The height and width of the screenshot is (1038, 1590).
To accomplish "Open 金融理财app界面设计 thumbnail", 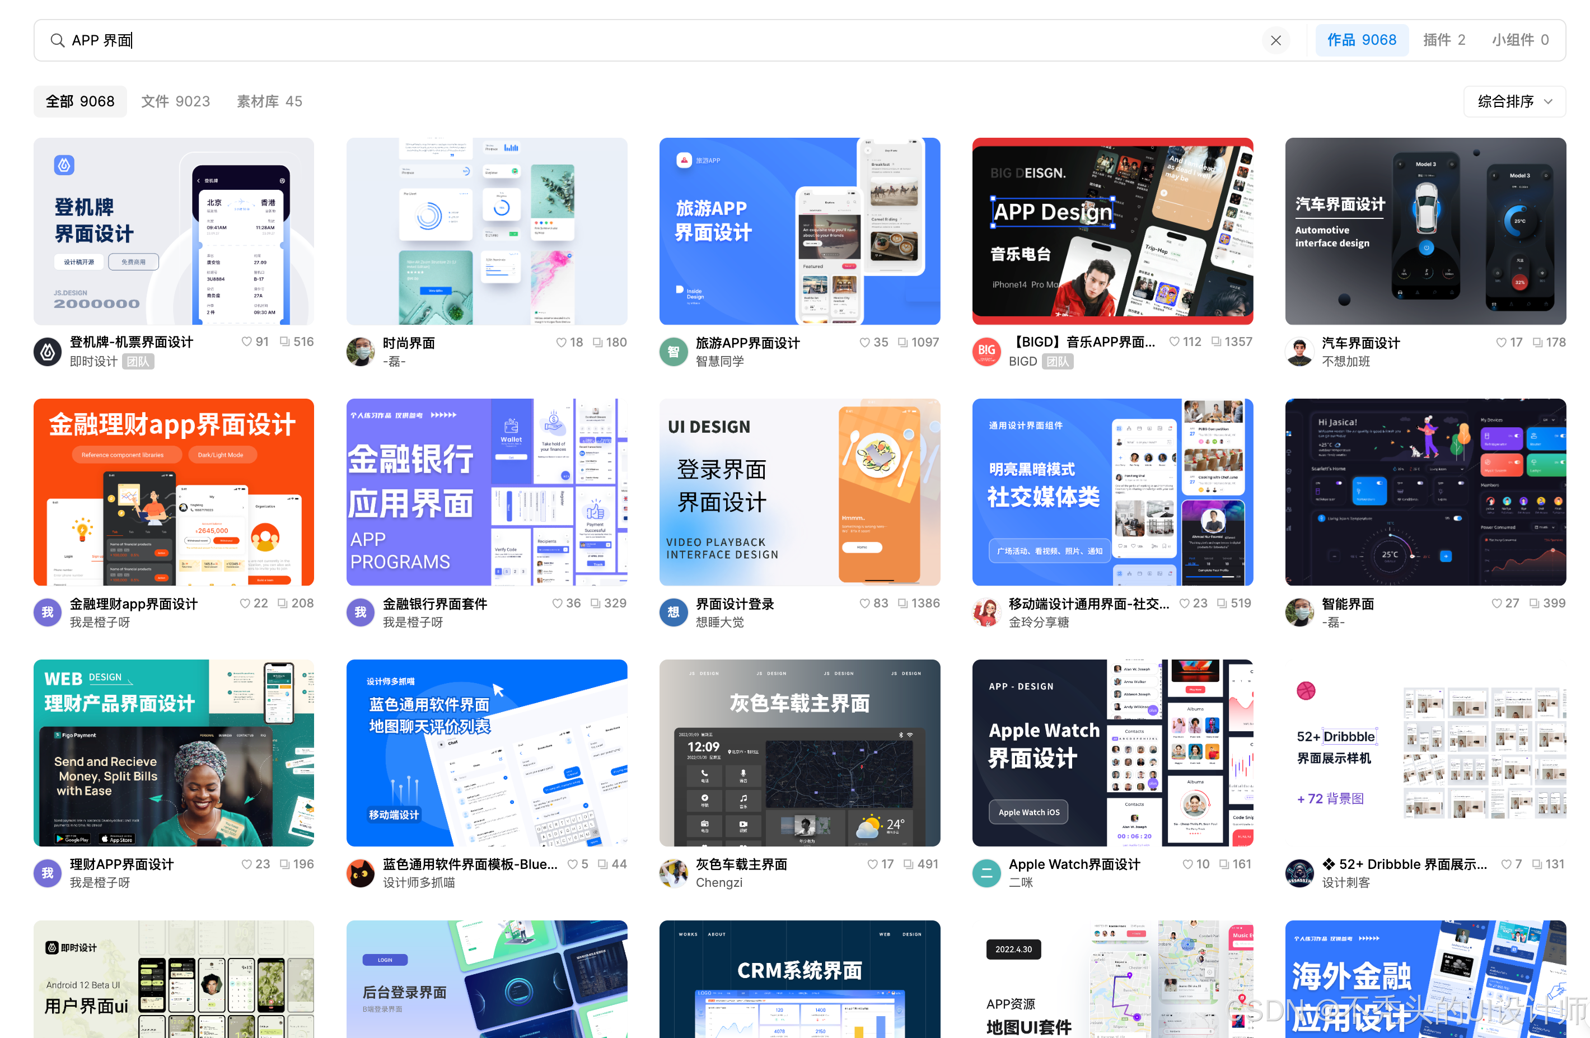I will tap(174, 492).
